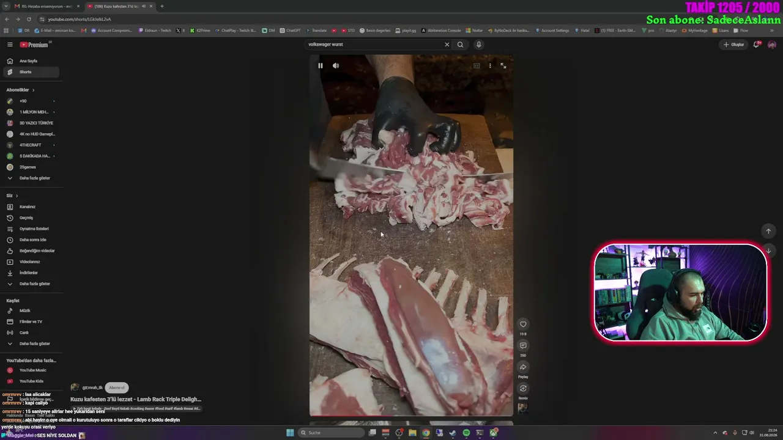The height and width of the screenshot is (440, 783).
Task: Open Filmler ve TV
Action: point(31,321)
